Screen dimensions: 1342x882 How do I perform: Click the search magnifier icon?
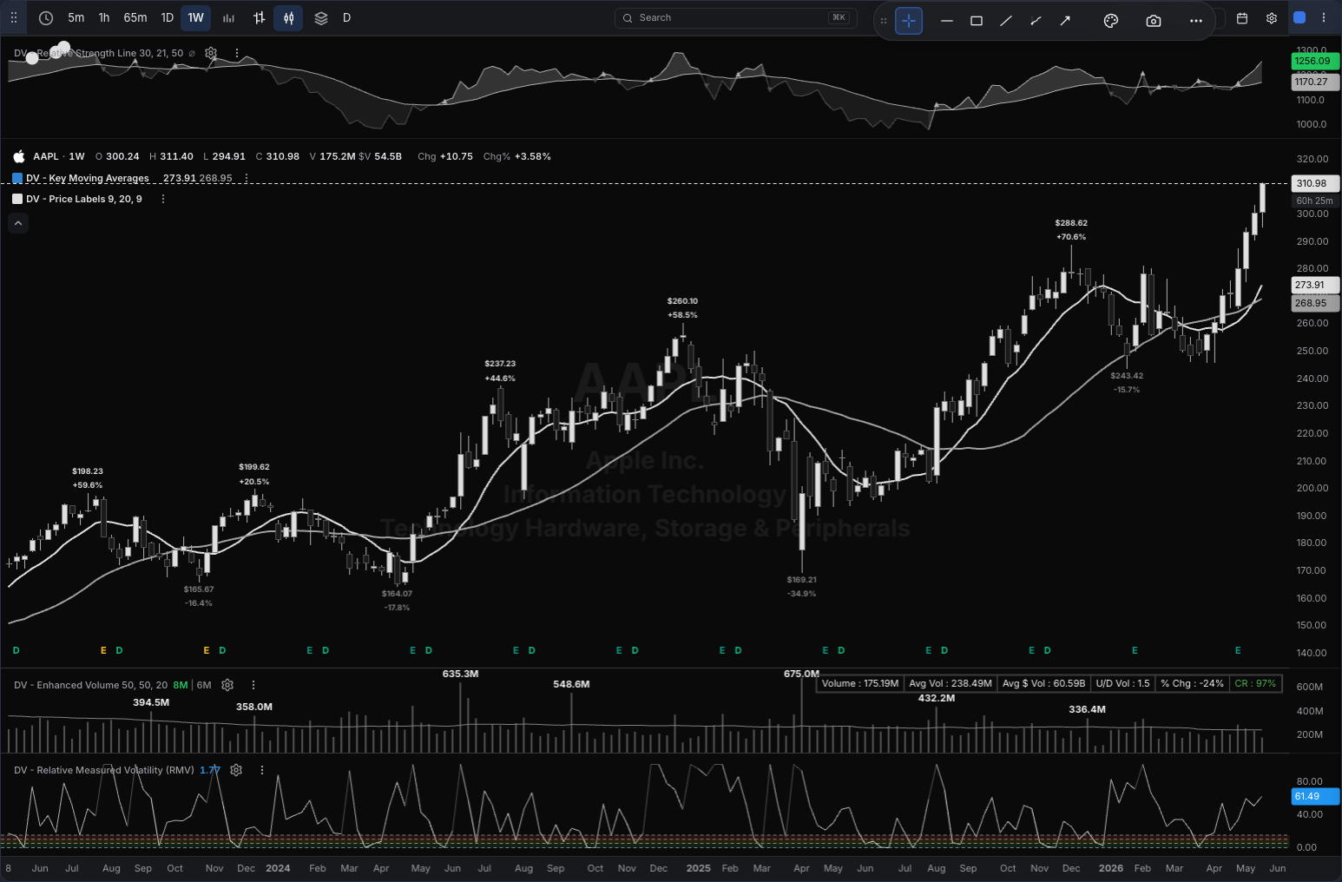click(x=628, y=17)
